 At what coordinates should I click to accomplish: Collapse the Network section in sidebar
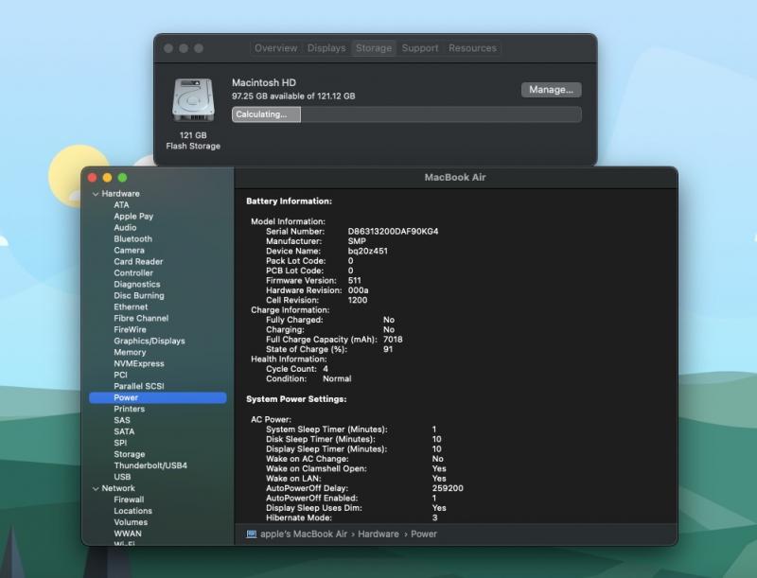[96, 489]
